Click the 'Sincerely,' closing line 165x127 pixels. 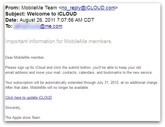point(13,108)
